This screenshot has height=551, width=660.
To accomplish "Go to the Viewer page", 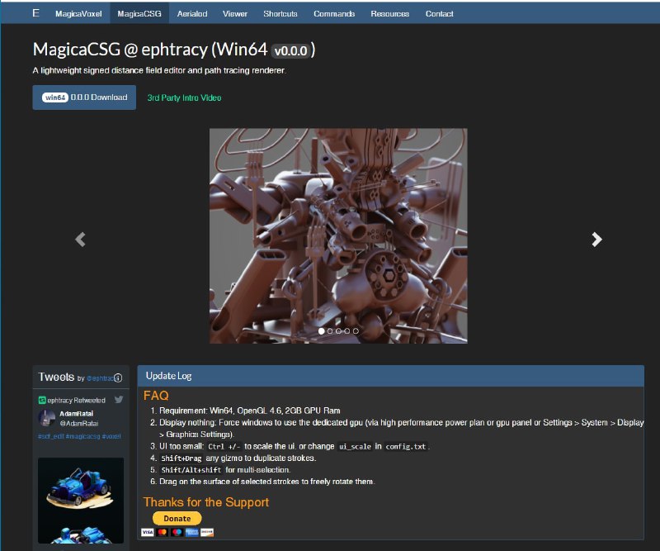I will (x=235, y=13).
